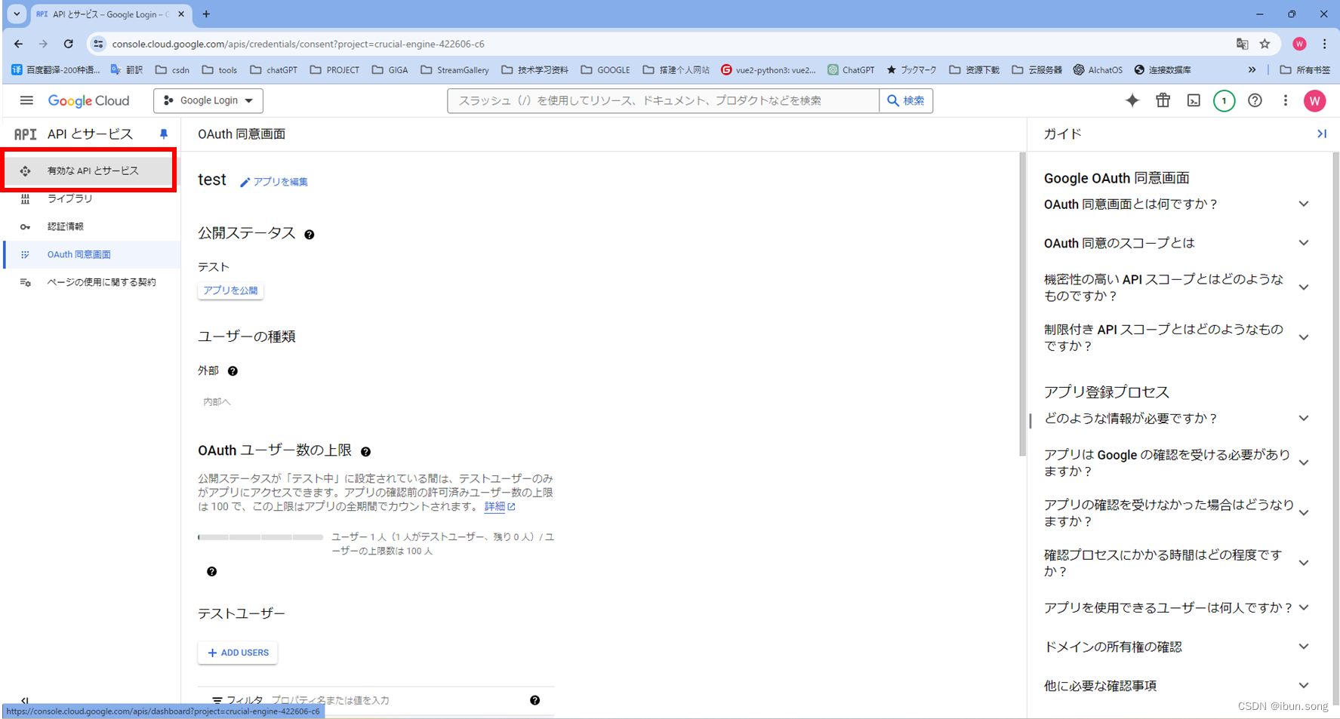Open notifications badge showing 1
This screenshot has width=1340, height=719.
[x=1224, y=100]
